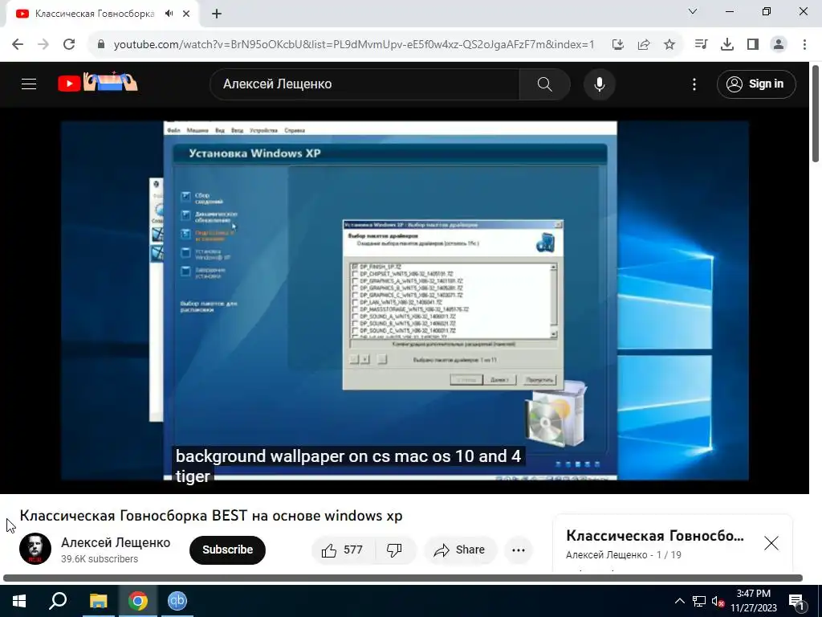Mute the tab using the speaker icon
Image resolution: width=822 pixels, height=617 pixels.
(x=169, y=14)
